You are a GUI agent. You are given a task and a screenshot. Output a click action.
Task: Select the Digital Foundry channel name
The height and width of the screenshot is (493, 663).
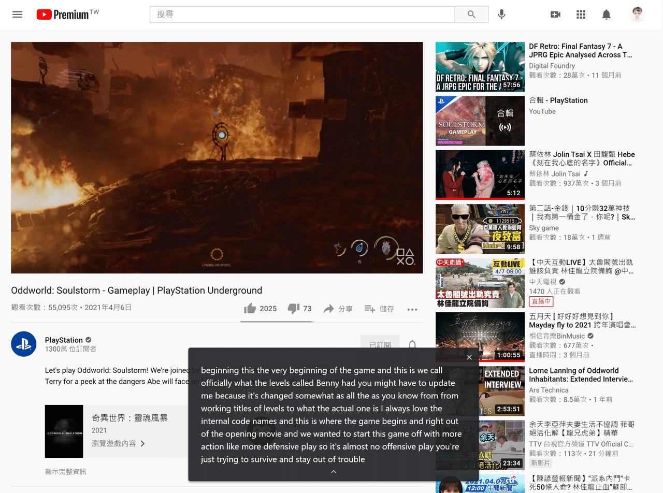pyautogui.click(x=552, y=66)
